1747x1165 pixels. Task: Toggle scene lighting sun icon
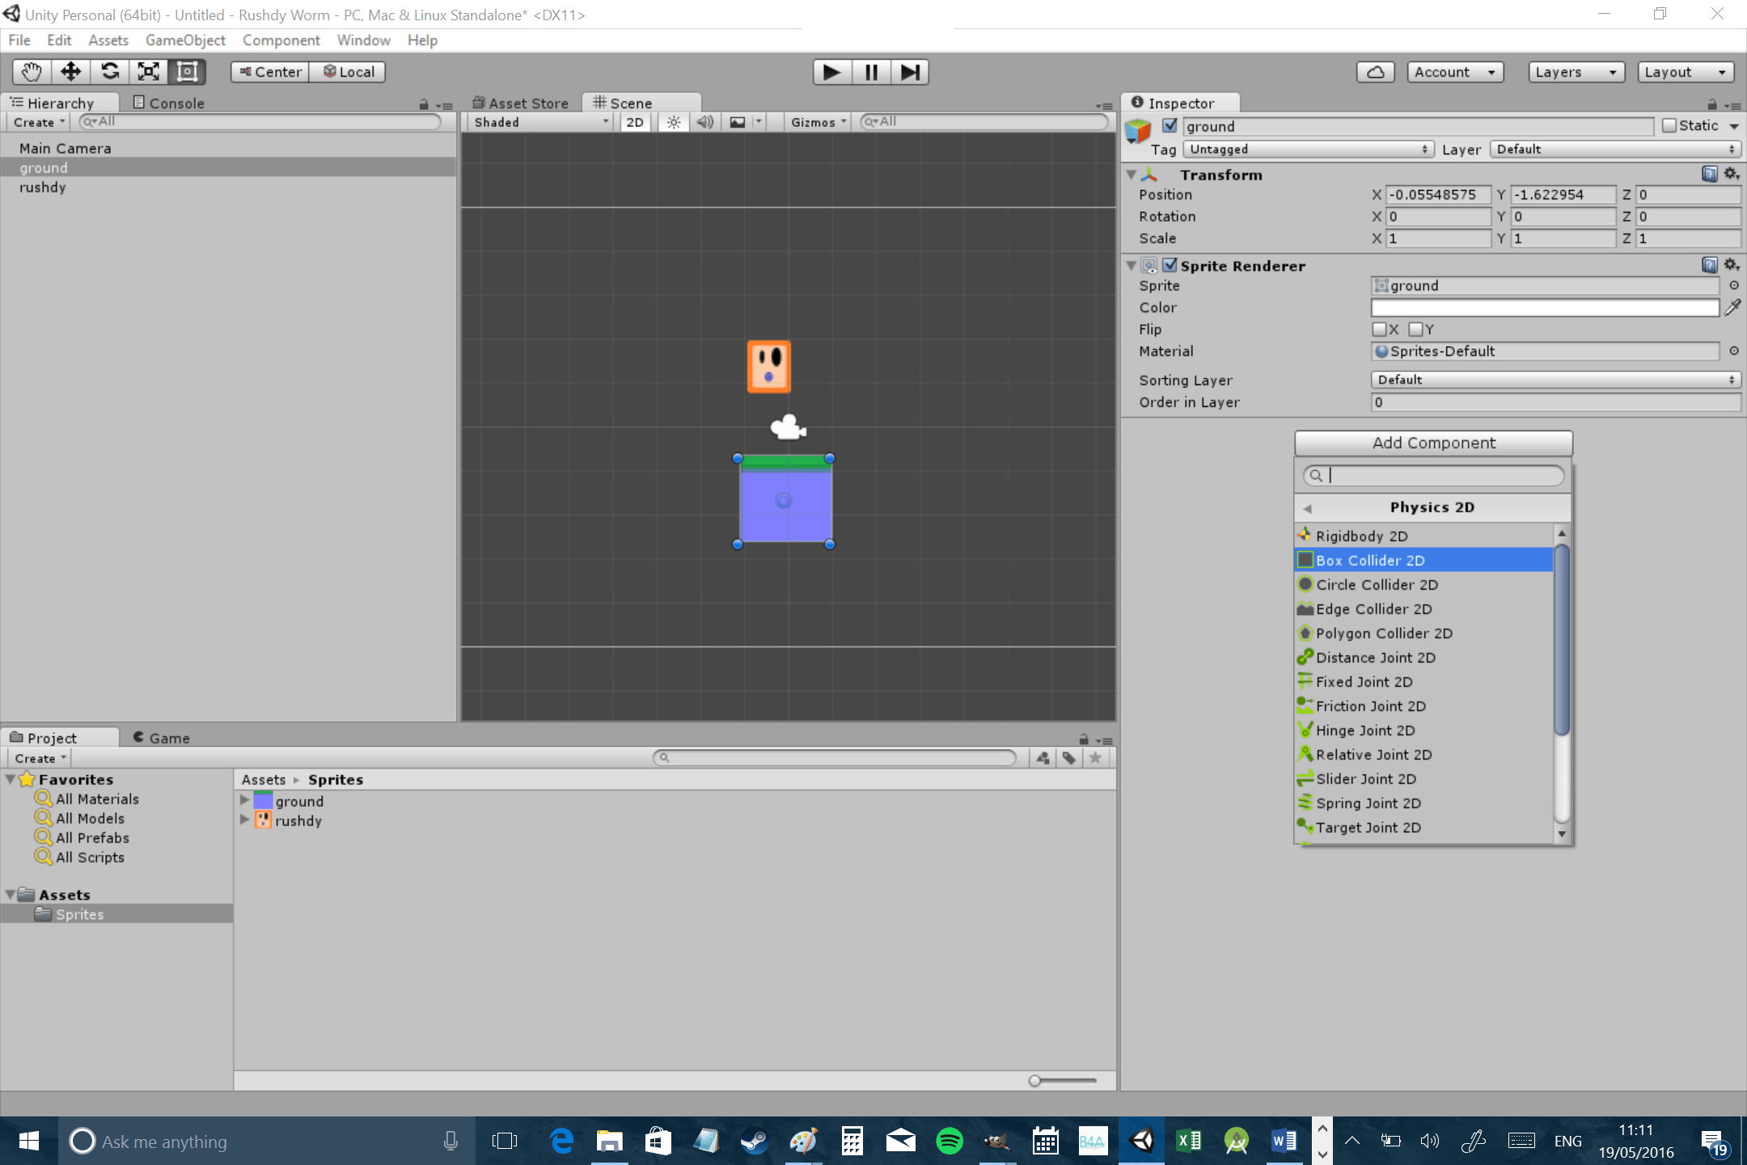[673, 122]
